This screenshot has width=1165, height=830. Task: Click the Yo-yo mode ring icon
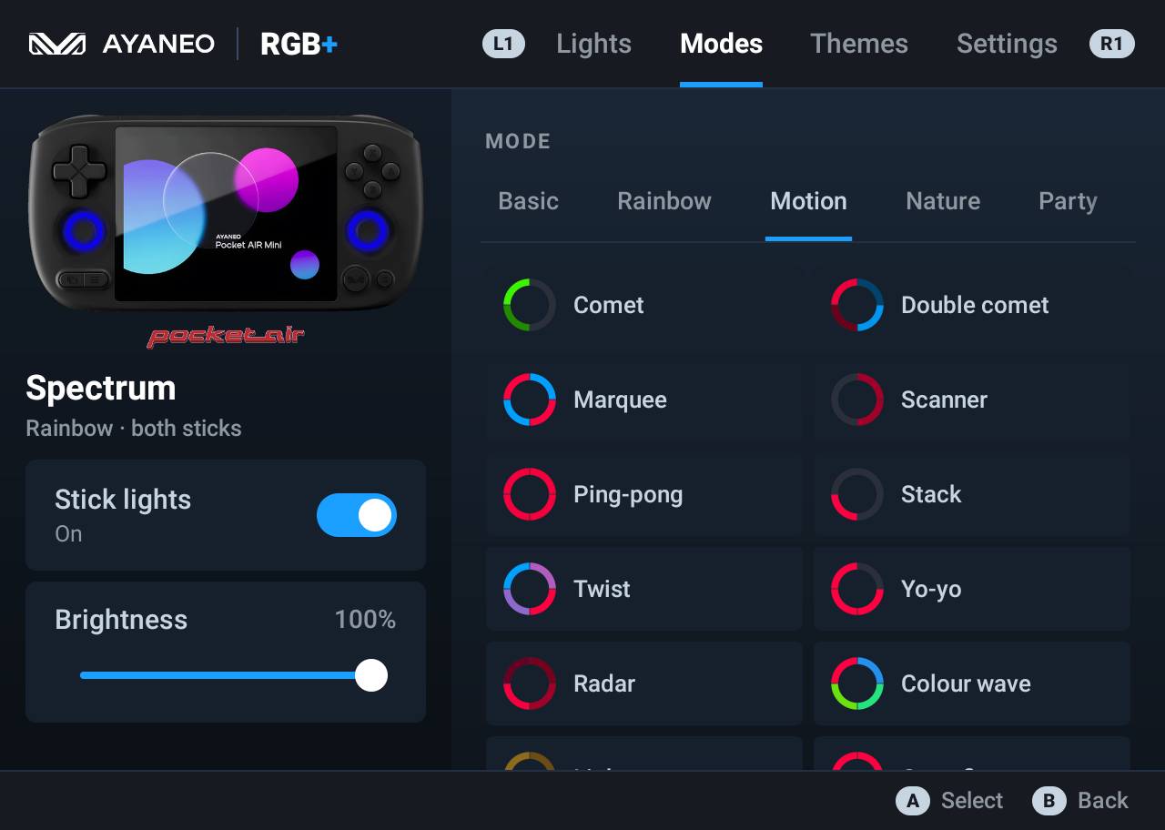857,589
